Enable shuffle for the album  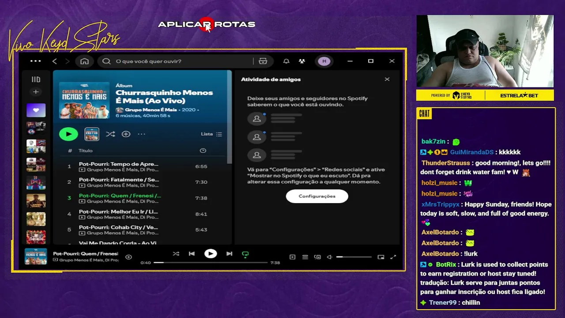point(110,134)
